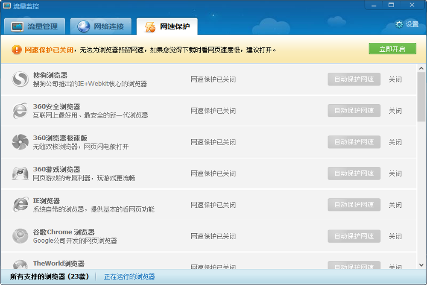The width and height of the screenshot is (427, 285).
Task: Click the 搜狗浏览器 logo icon
Action: (20, 79)
